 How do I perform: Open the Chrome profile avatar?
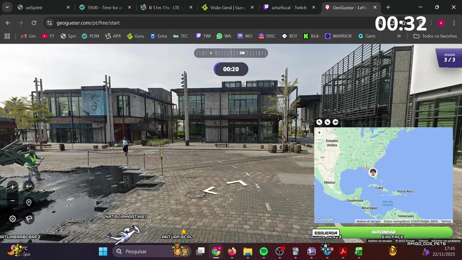tap(441, 23)
